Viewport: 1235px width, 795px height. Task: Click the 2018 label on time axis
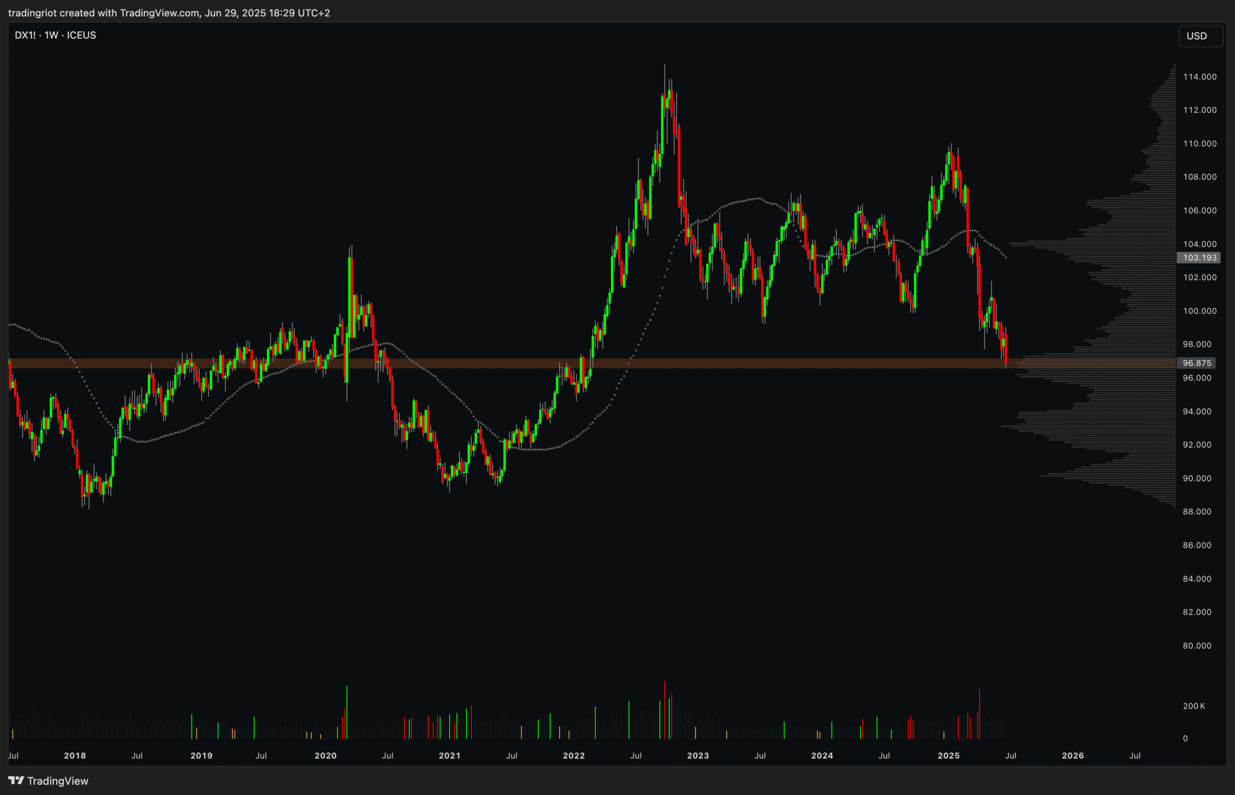[75, 755]
